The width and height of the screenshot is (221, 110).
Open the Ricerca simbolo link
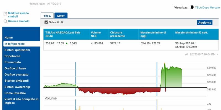point(19,21)
